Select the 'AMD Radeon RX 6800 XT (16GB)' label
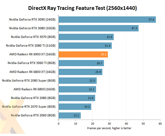 32,72
